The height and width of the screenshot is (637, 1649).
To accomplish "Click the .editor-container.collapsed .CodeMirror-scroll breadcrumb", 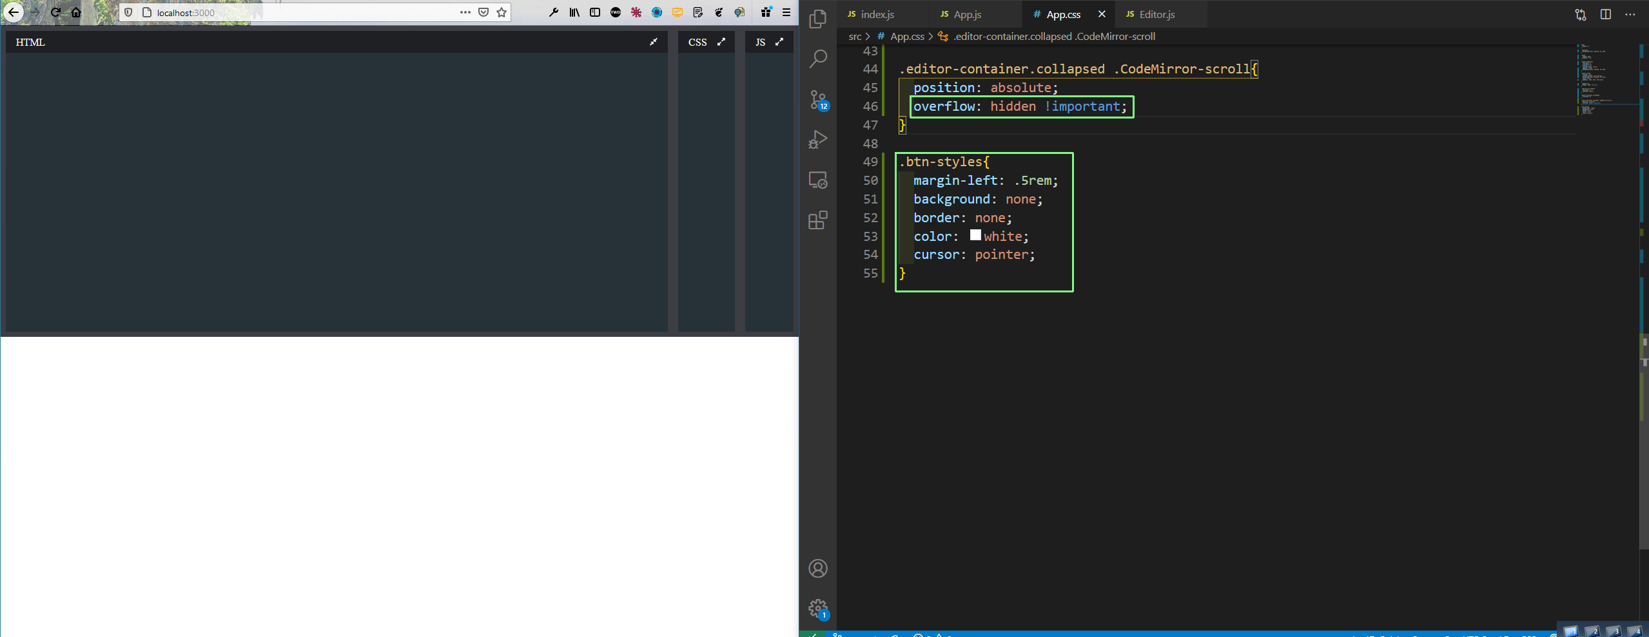I will [x=1054, y=37].
